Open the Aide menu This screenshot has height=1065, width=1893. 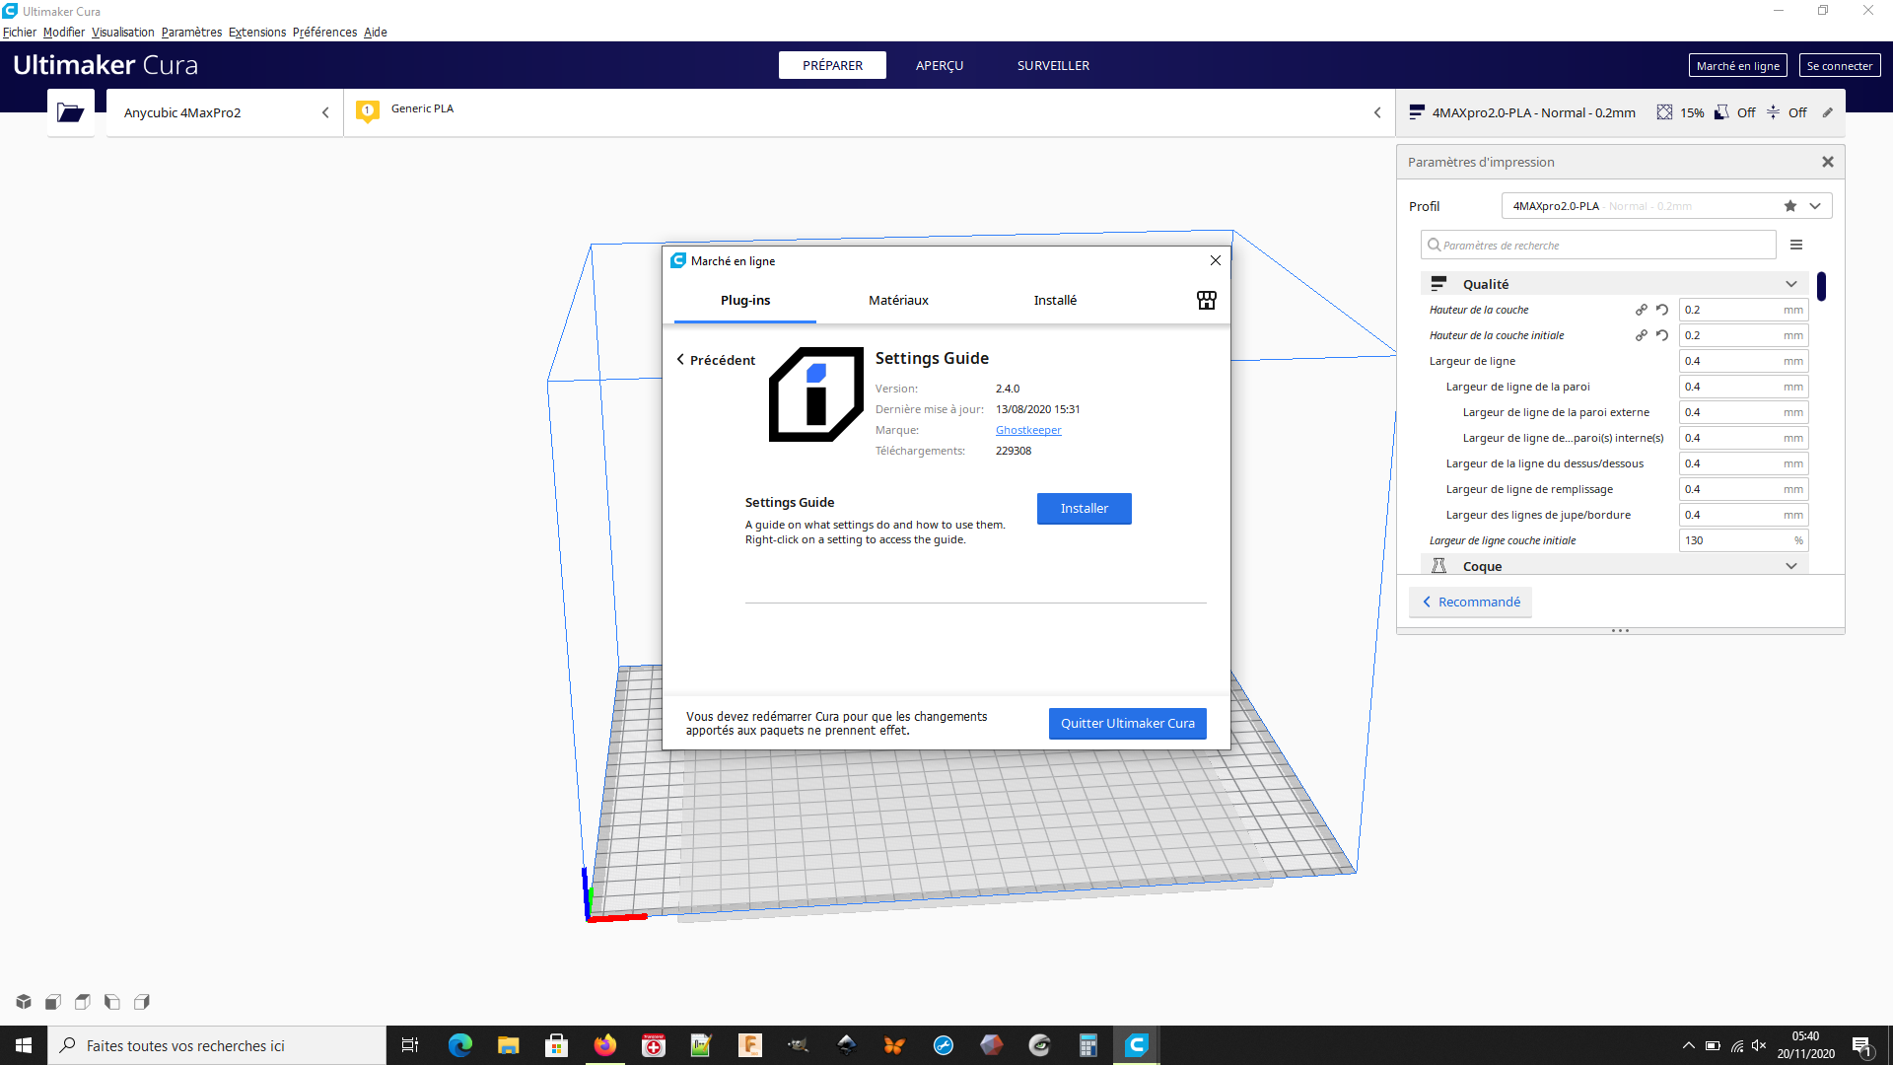click(375, 32)
